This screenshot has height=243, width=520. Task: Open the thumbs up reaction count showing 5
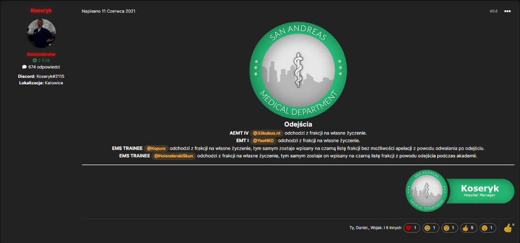(469, 228)
